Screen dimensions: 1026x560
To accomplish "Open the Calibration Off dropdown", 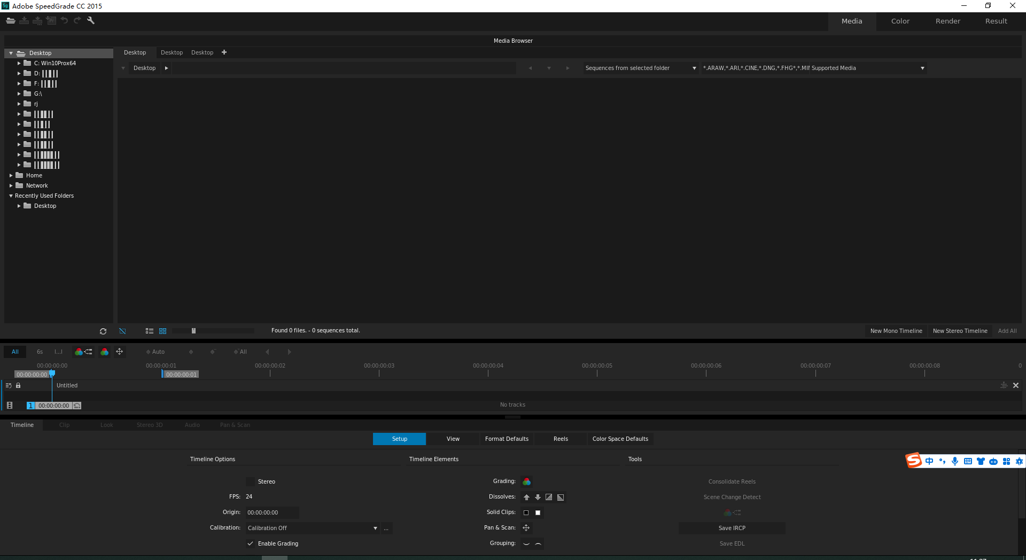I will point(313,528).
